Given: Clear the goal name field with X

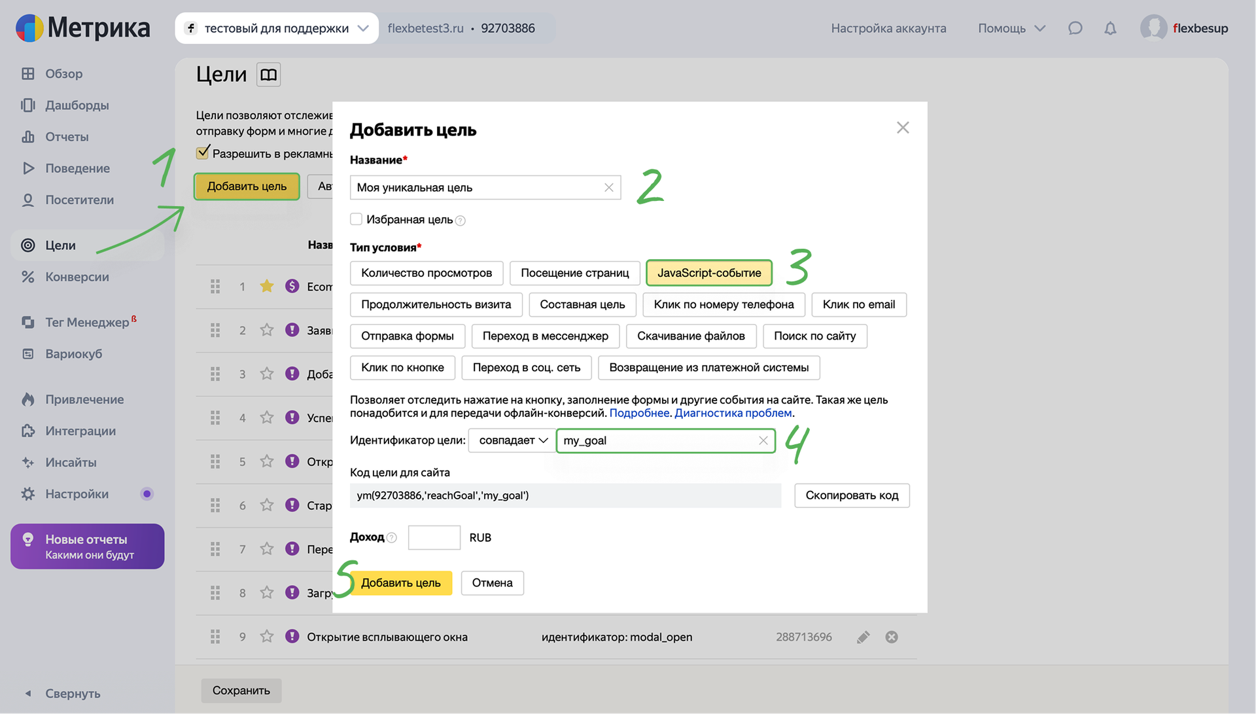Looking at the screenshot, I should (x=608, y=188).
